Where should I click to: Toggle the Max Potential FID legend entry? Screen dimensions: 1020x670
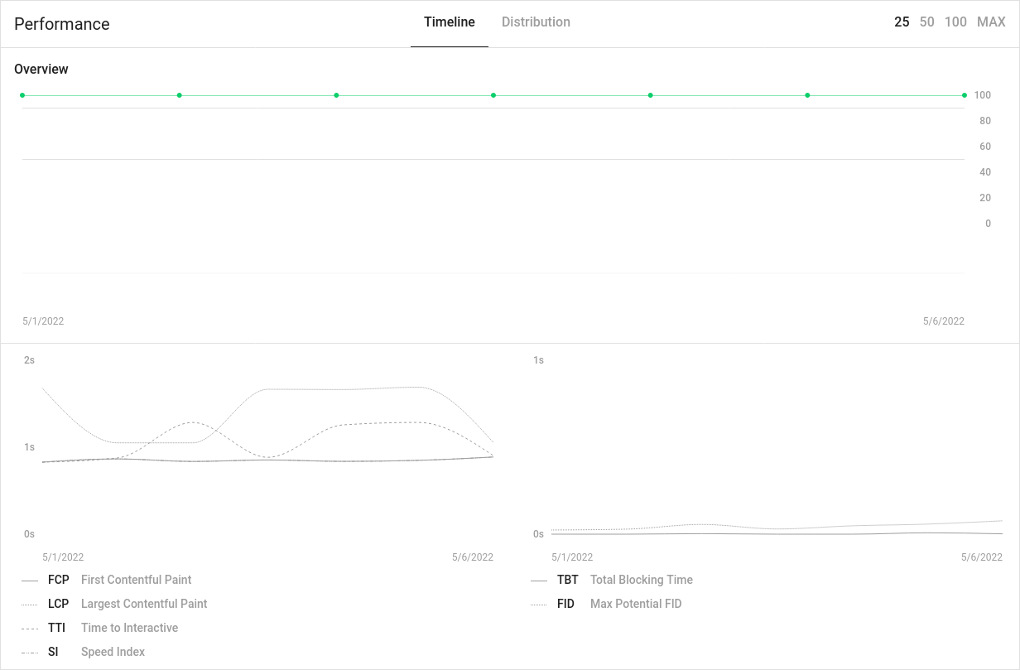[636, 604]
